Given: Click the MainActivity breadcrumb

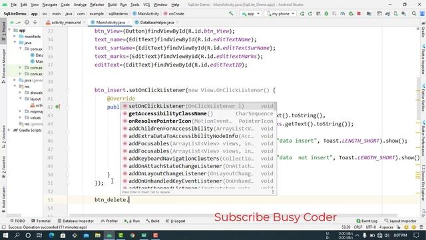Looking at the screenshot, I should coord(146,13).
